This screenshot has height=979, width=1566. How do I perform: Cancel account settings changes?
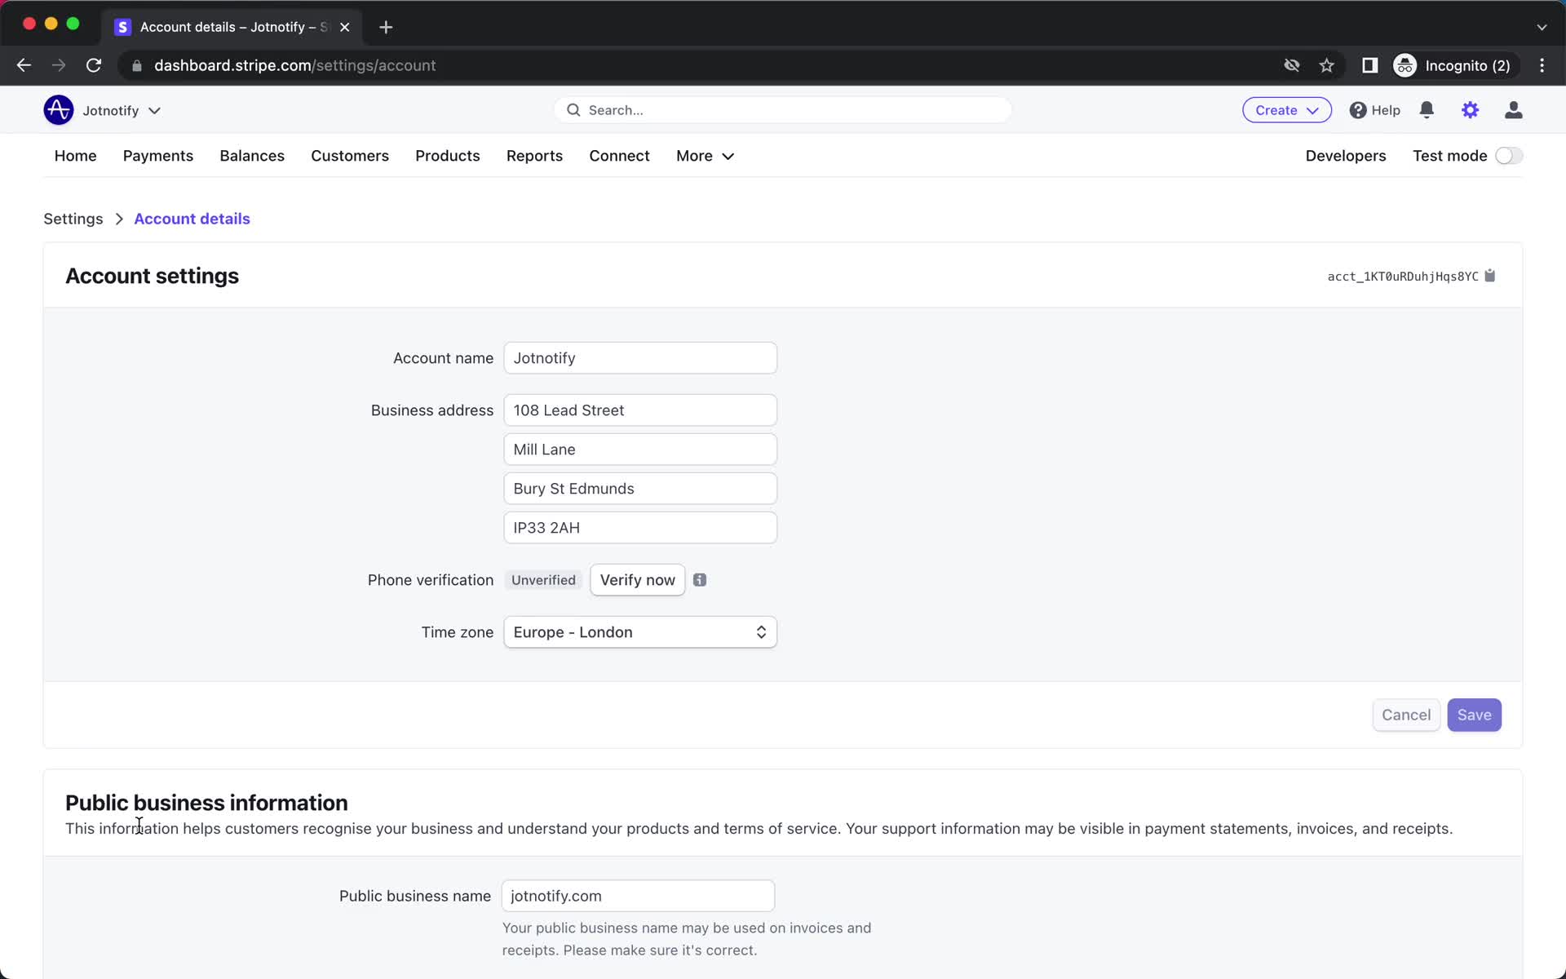1406,715
